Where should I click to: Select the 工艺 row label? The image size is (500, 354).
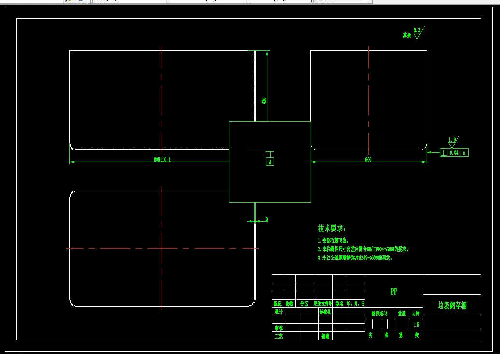279,336
